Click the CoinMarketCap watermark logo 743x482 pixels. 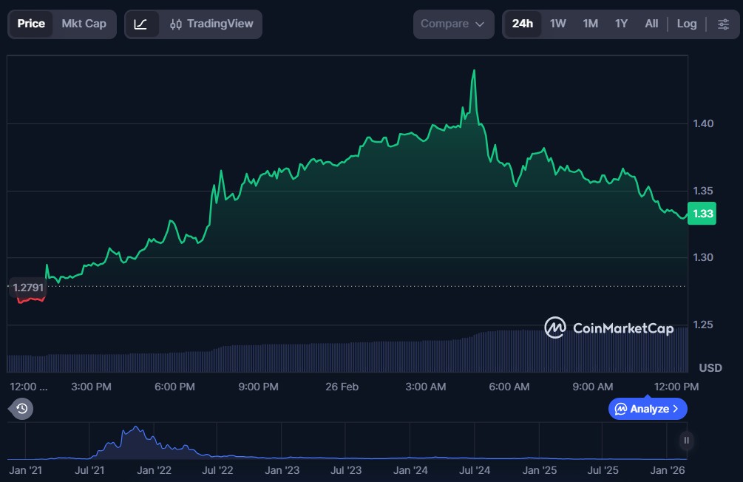609,327
